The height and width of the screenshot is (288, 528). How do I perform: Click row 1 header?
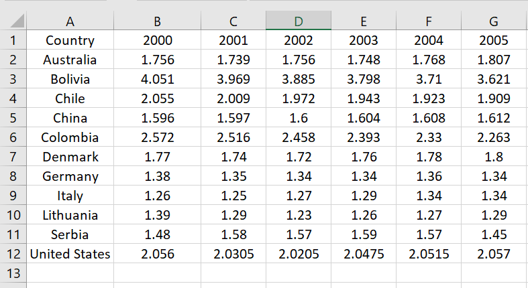pyautogui.click(x=13, y=41)
